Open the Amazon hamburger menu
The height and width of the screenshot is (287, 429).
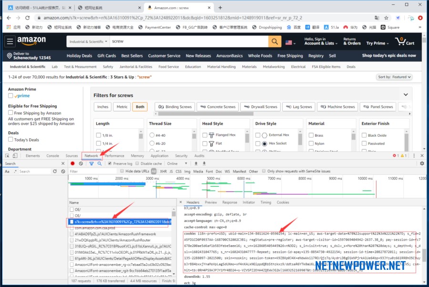(10, 41)
